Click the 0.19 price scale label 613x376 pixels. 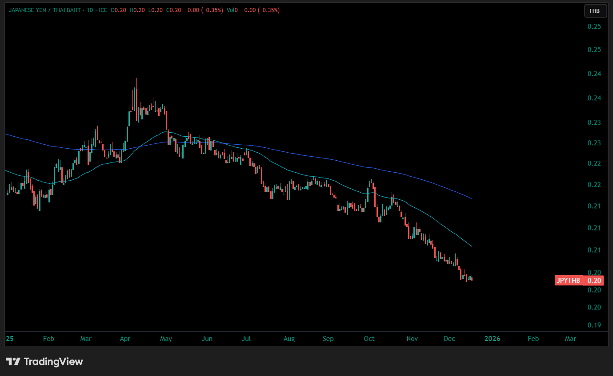[594, 325]
